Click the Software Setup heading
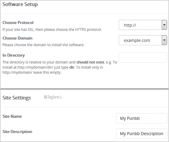The width and height of the screenshot is (169, 142). coord(20,5)
